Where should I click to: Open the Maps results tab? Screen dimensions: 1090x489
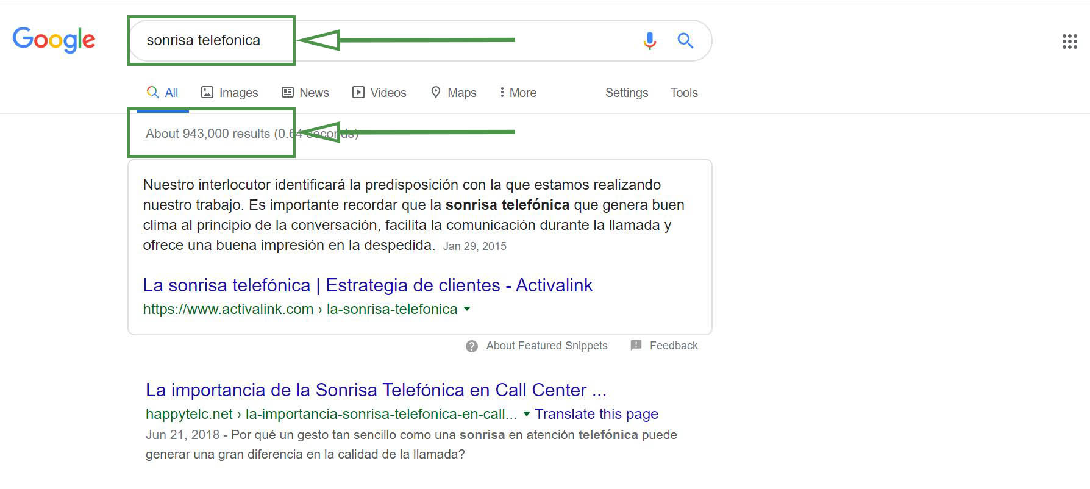[x=454, y=93]
